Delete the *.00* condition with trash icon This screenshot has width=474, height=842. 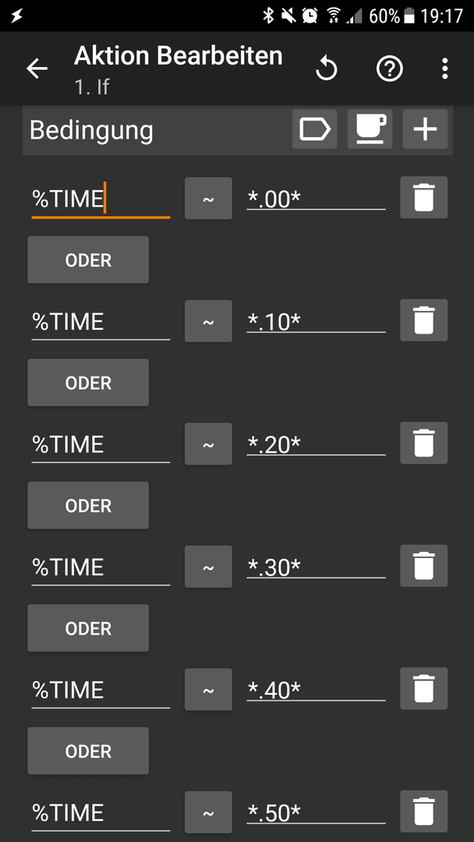pos(423,197)
